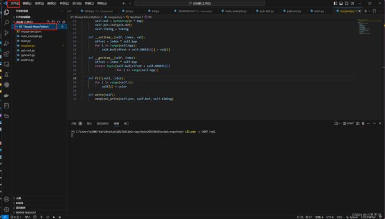Switch to the Terminal panel tab

tap(116, 123)
